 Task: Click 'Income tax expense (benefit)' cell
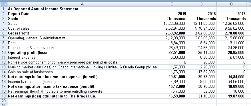[82, 82]
